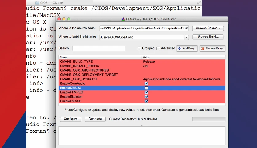Click the folder icon in CIOS terminal title

38,3
